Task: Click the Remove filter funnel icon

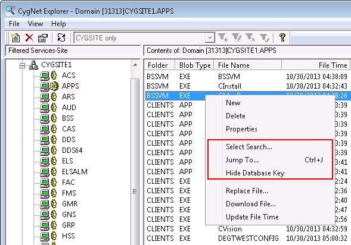Action: [250, 37]
